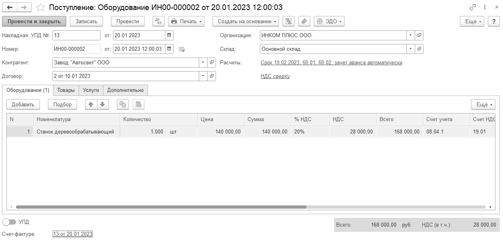Viewport: 503px width, 241px height.
Task: Add document to favorites with star icon
Action: point(40,7)
